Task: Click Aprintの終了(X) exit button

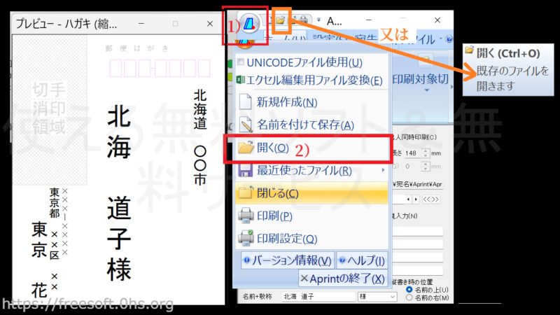Action: click(342, 279)
